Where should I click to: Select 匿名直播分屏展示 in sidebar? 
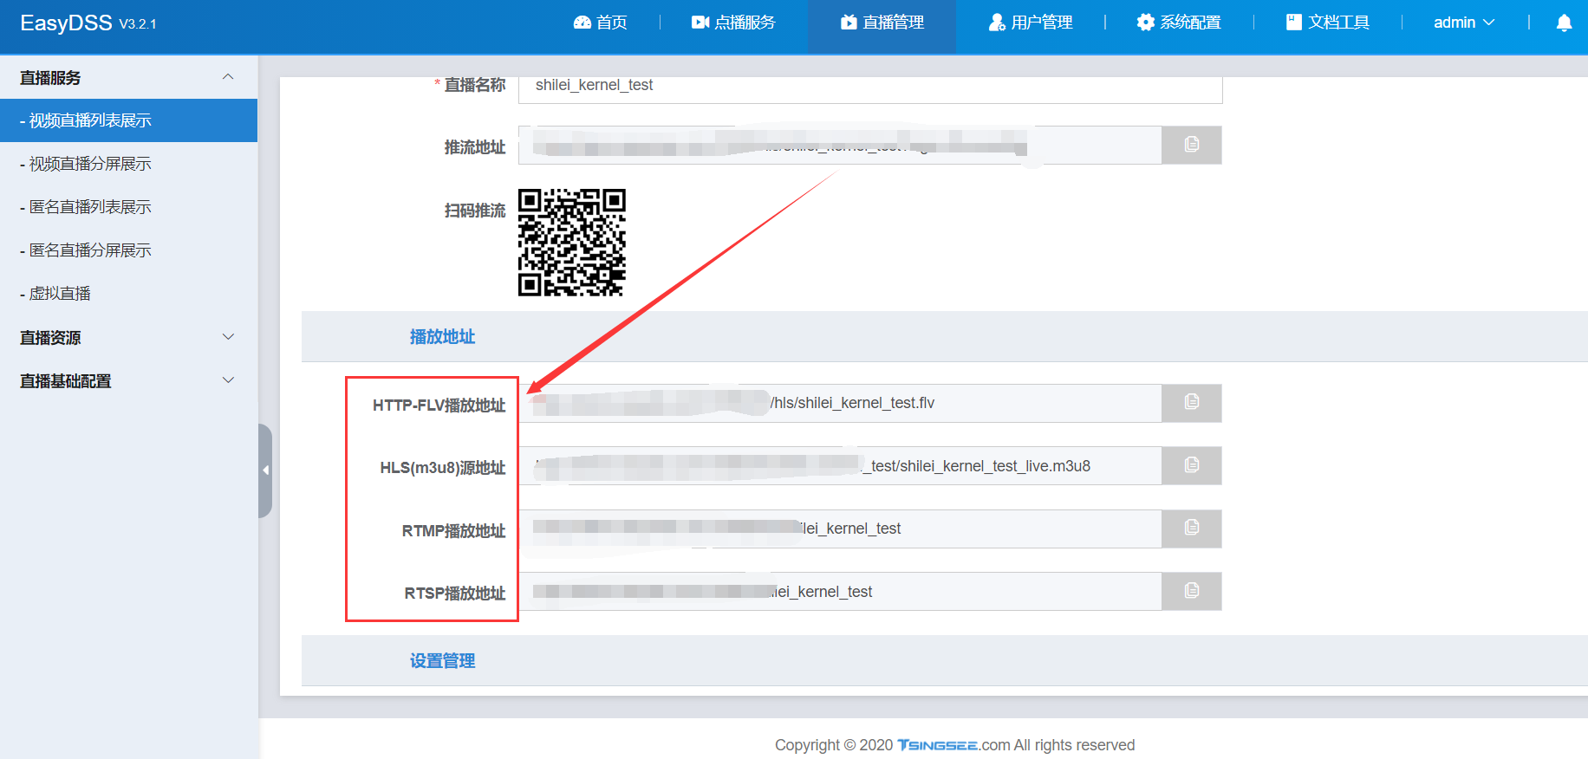tap(128, 250)
